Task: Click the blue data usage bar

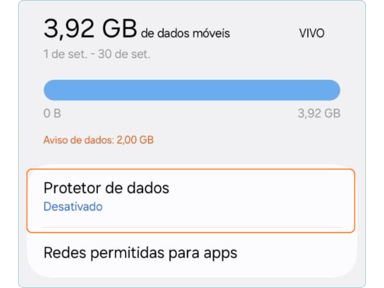Action: click(192, 90)
